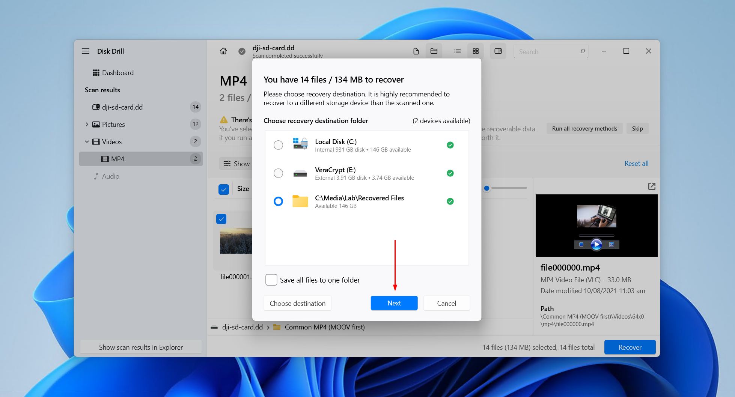This screenshot has width=735, height=397.
Task: Enable Save all files to one folder
Action: 271,280
